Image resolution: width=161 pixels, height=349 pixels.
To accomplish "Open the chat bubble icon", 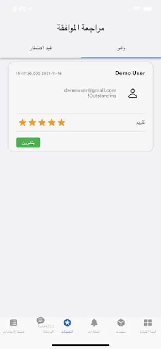I will click(40, 321).
